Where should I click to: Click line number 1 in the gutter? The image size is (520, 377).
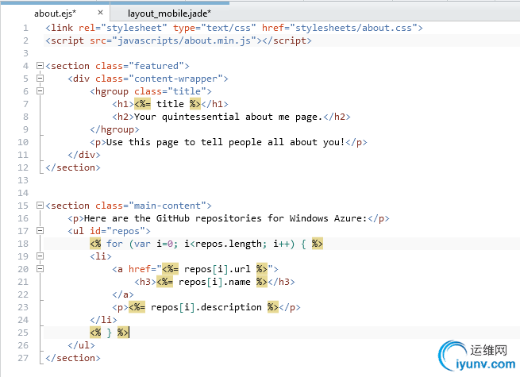[25, 28]
